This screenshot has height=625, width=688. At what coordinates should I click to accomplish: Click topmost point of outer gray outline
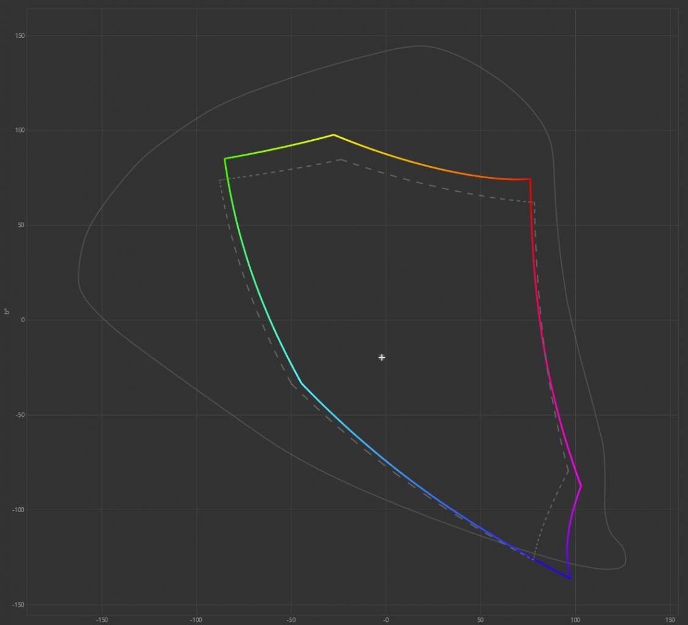pos(420,46)
